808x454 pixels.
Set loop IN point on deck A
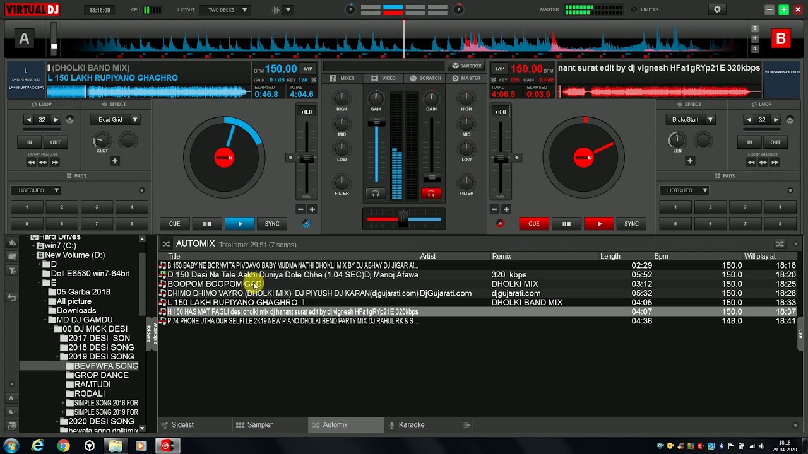tap(29, 143)
